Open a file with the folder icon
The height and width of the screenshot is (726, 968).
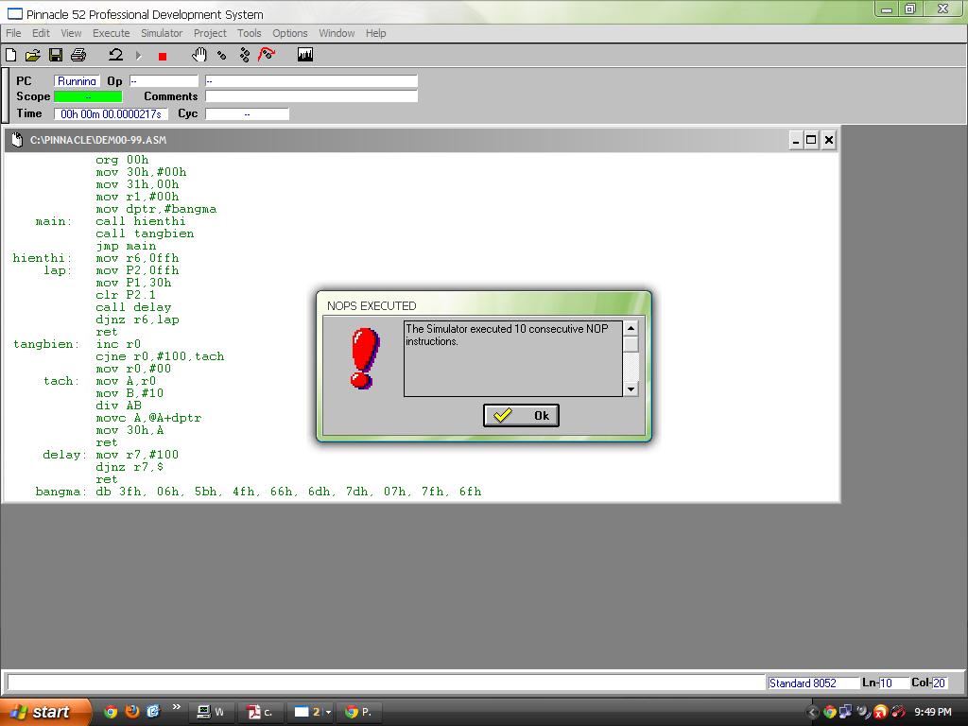(x=33, y=56)
